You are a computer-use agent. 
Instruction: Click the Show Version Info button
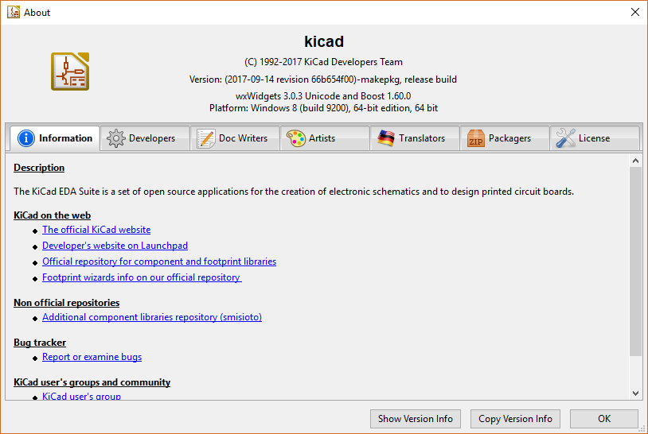(416, 419)
